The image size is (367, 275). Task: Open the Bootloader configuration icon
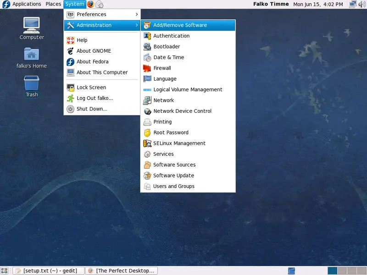coord(147,47)
